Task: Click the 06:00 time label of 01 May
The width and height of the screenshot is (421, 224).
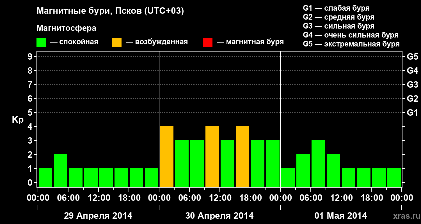Action: coord(311,198)
